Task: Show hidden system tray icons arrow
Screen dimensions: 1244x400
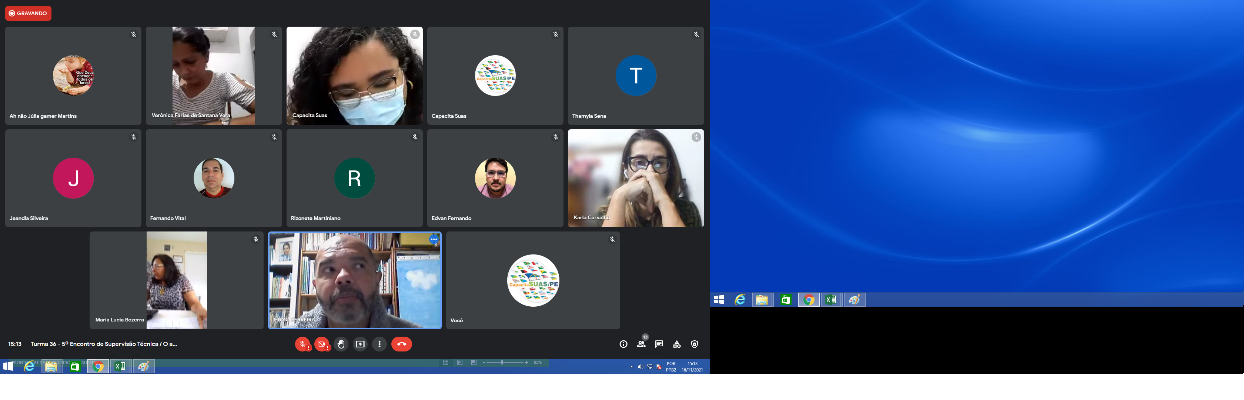Action: point(632,367)
